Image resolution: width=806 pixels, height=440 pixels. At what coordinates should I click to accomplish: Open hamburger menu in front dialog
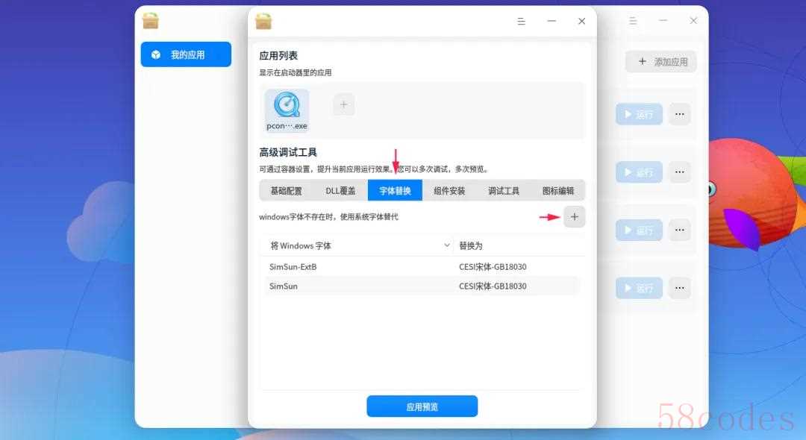[522, 22]
